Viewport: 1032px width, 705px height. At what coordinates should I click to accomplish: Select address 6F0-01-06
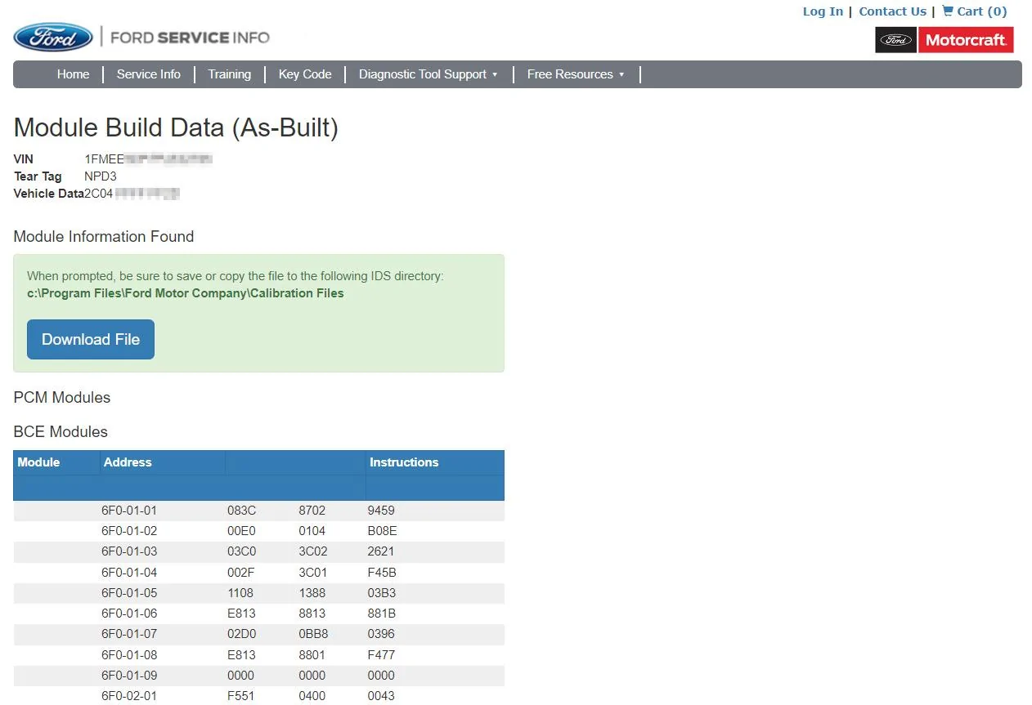pyautogui.click(x=129, y=614)
